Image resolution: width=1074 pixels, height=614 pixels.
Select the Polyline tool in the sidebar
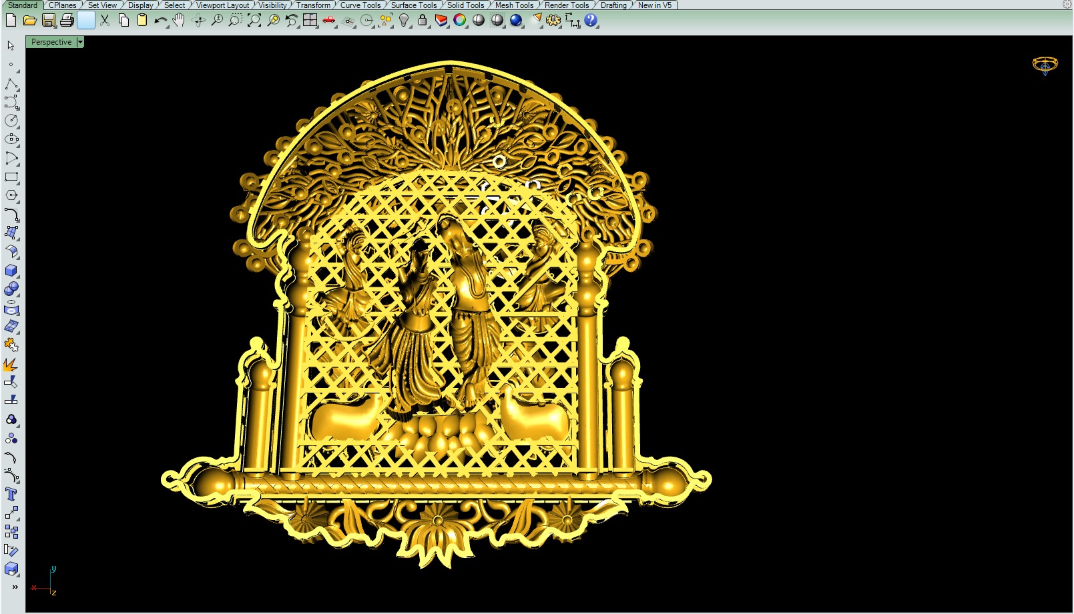11,84
